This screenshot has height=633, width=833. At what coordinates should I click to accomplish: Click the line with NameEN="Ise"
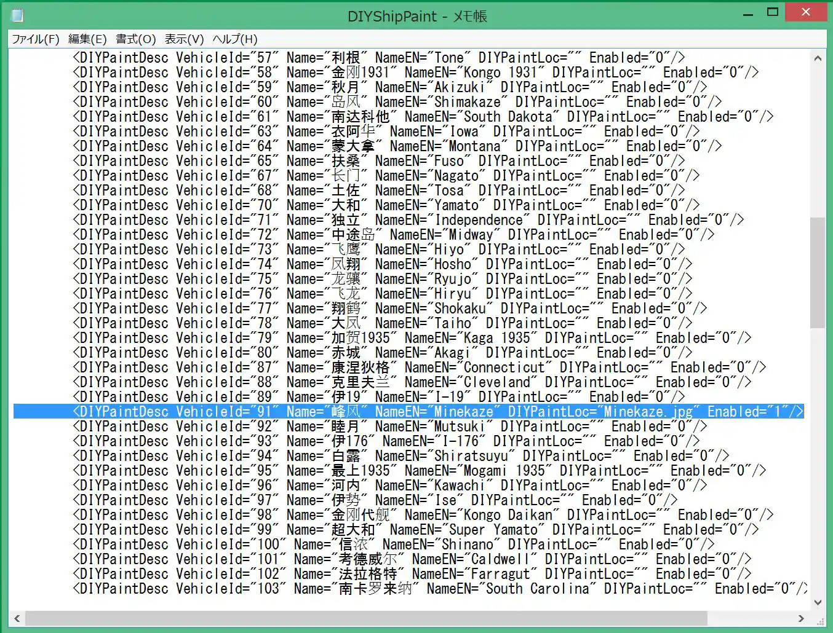point(375,500)
